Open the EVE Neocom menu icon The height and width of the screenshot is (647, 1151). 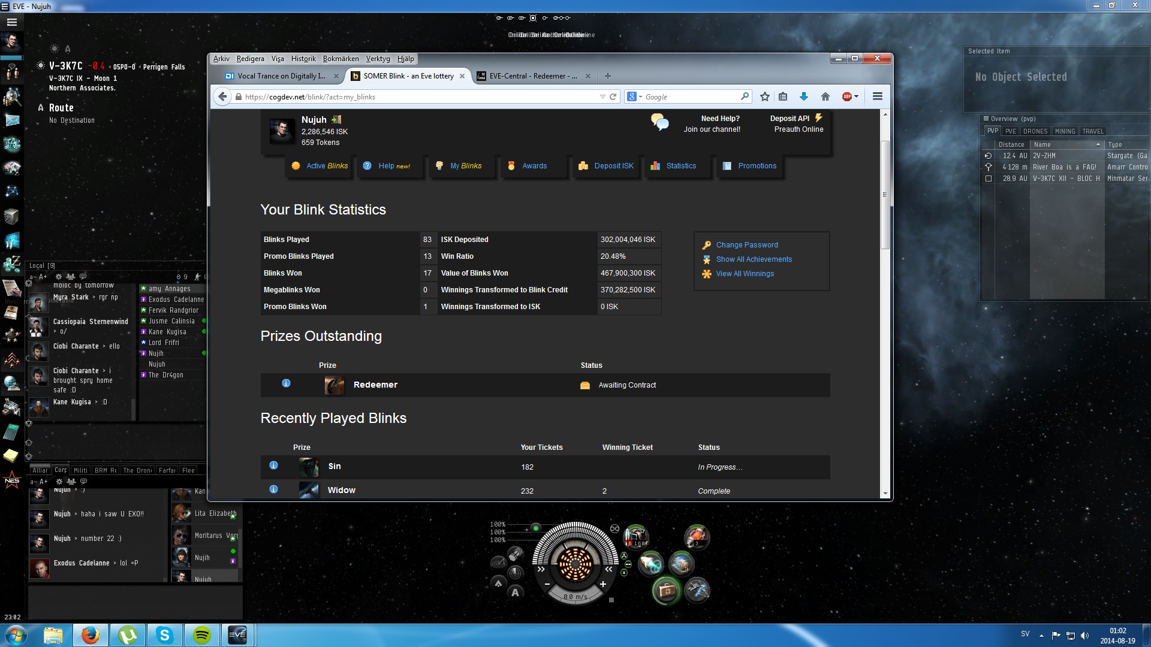click(11, 22)
